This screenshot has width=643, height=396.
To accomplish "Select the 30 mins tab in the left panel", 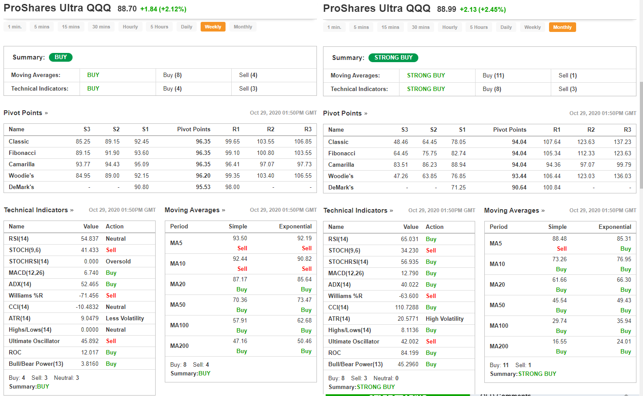I will point(101,27).
